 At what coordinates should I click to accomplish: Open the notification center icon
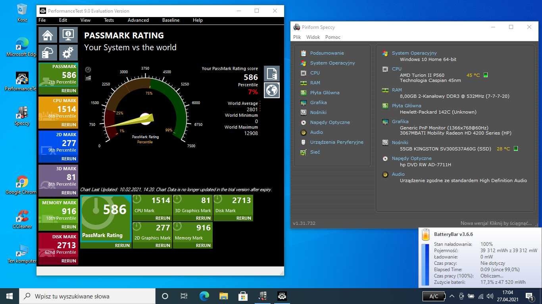[x=529, y=296]
